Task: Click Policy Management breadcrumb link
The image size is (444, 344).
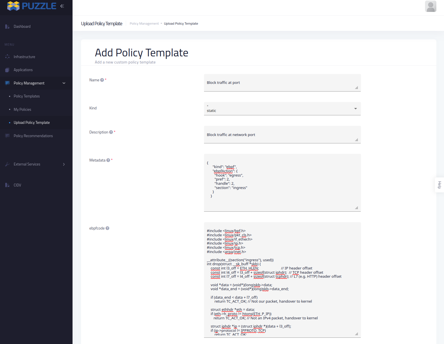Action: 144,24
